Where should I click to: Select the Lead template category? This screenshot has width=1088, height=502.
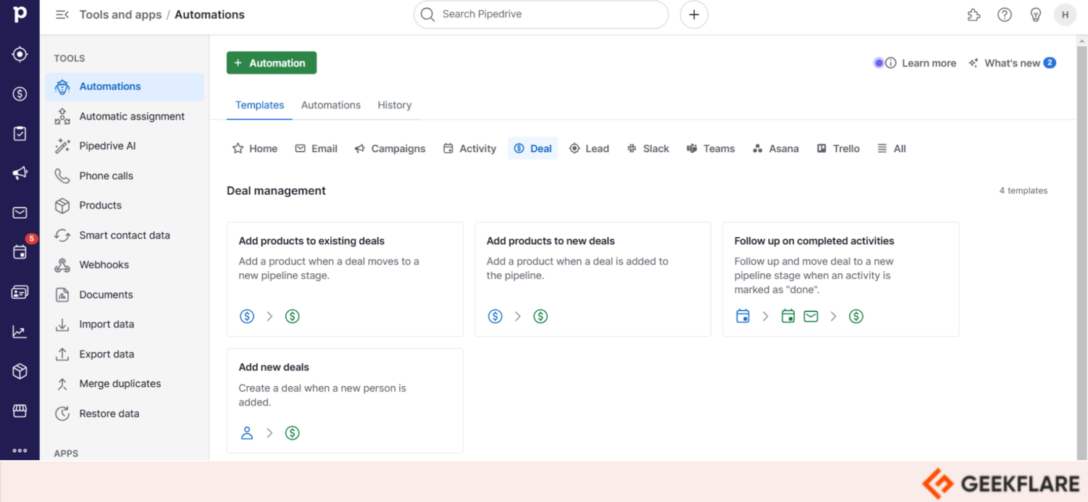coord(589,149)
